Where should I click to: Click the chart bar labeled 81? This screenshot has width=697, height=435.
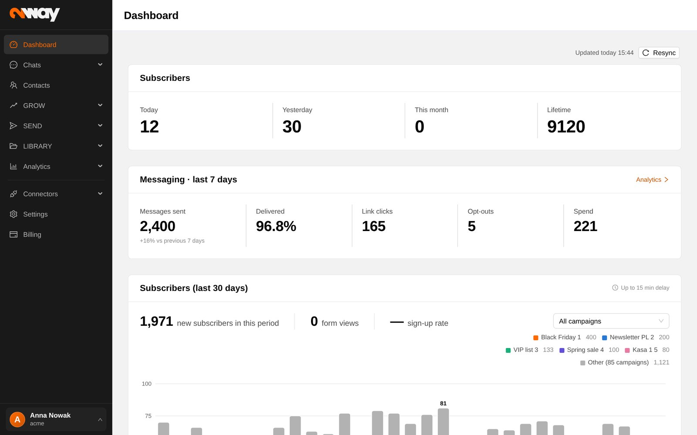[443, 422]
